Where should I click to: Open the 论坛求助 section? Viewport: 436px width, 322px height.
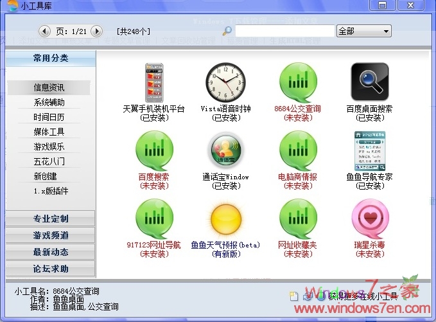[x=51, y=269]
